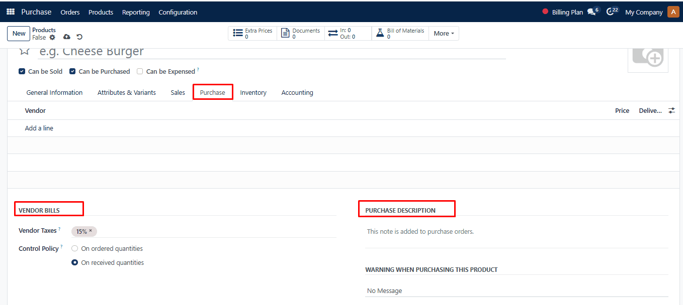Sort by the Vendor column header
This screenshot has width=683, height=305.
(35, 110)
